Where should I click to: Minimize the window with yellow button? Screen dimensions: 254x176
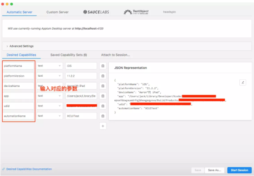tap(7, 4)
